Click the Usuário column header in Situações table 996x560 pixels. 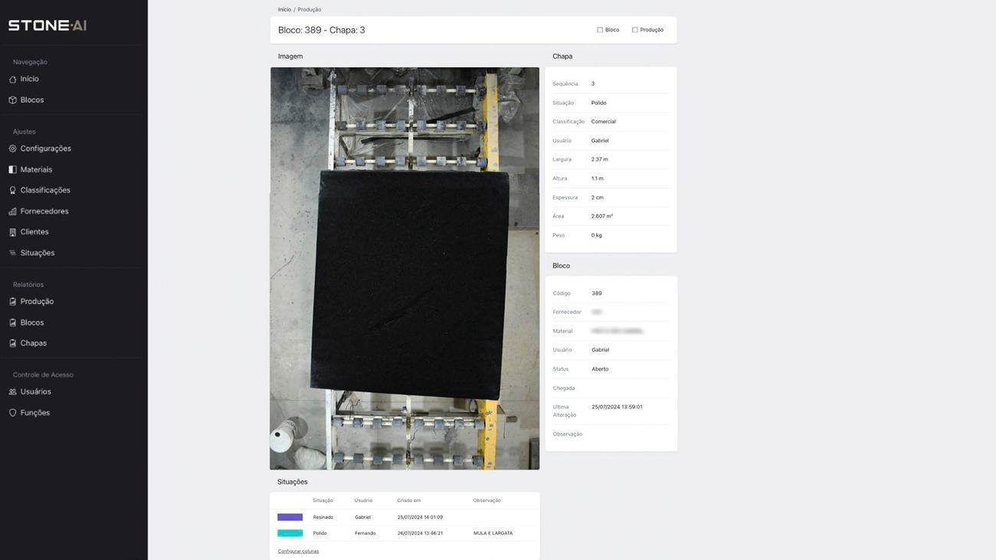(x=363, y=500)
